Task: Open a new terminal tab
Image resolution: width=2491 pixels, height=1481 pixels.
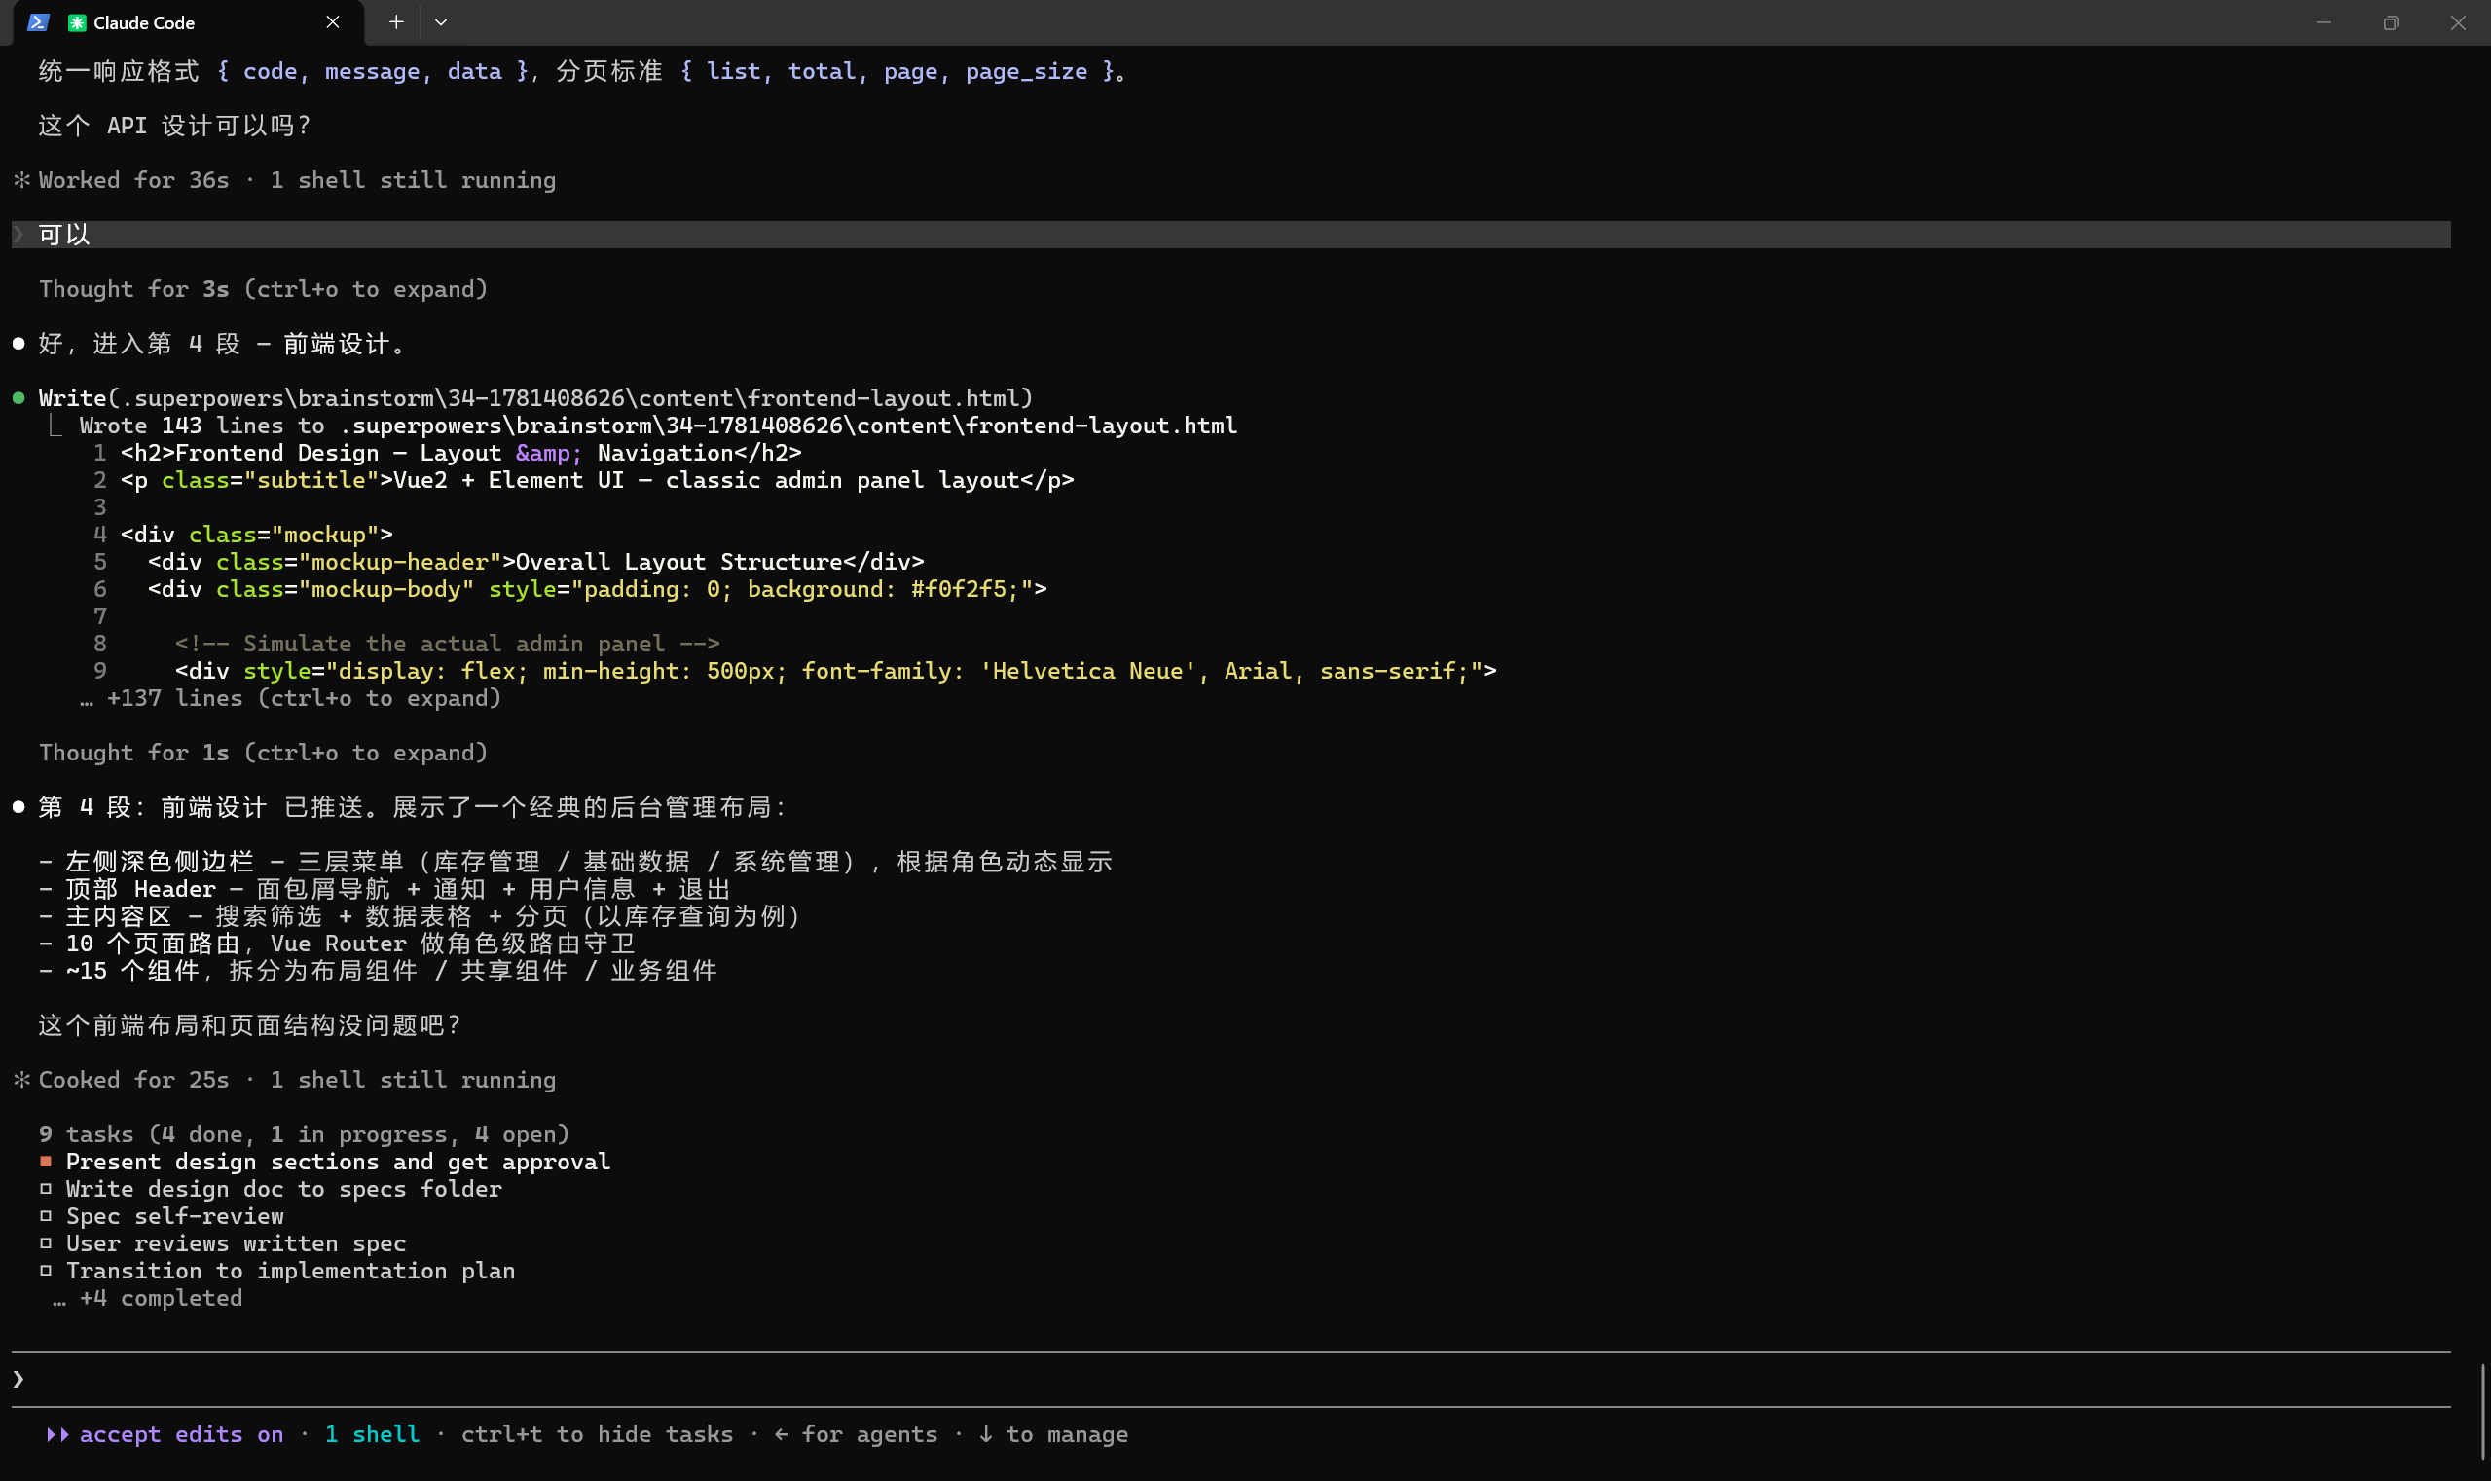Action: click(396, 22)
